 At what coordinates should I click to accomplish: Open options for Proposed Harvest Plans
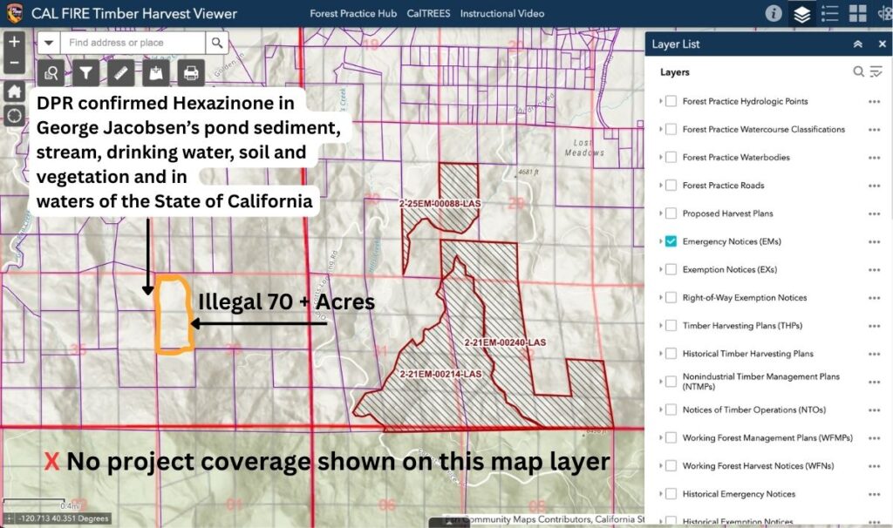pos(874,214)
